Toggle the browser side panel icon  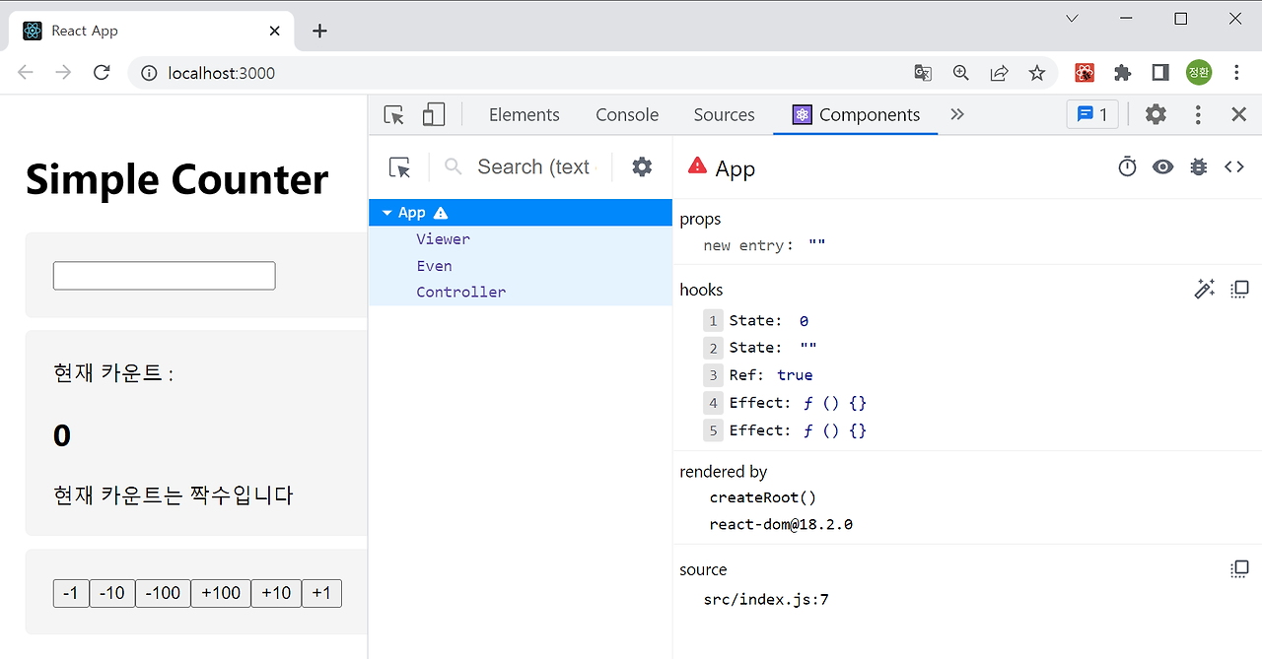click(1160, 73)
